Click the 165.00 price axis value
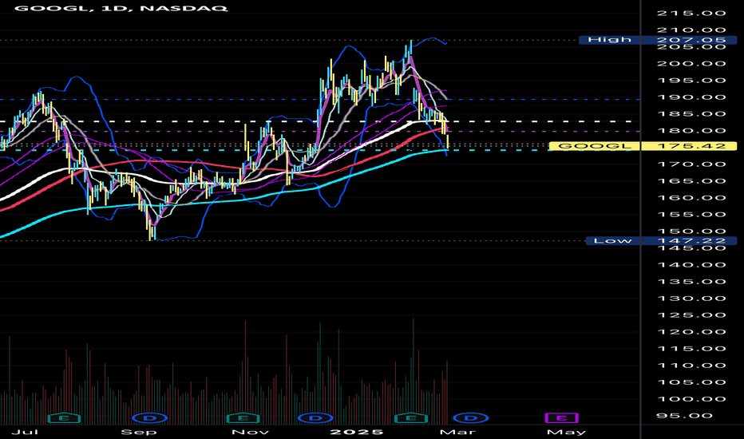 [x=691, y=181]
